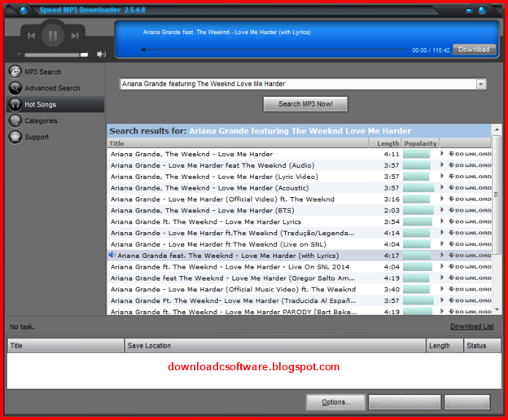Close window using blue orb button
The image size is (508, 420).
(482, 10)
